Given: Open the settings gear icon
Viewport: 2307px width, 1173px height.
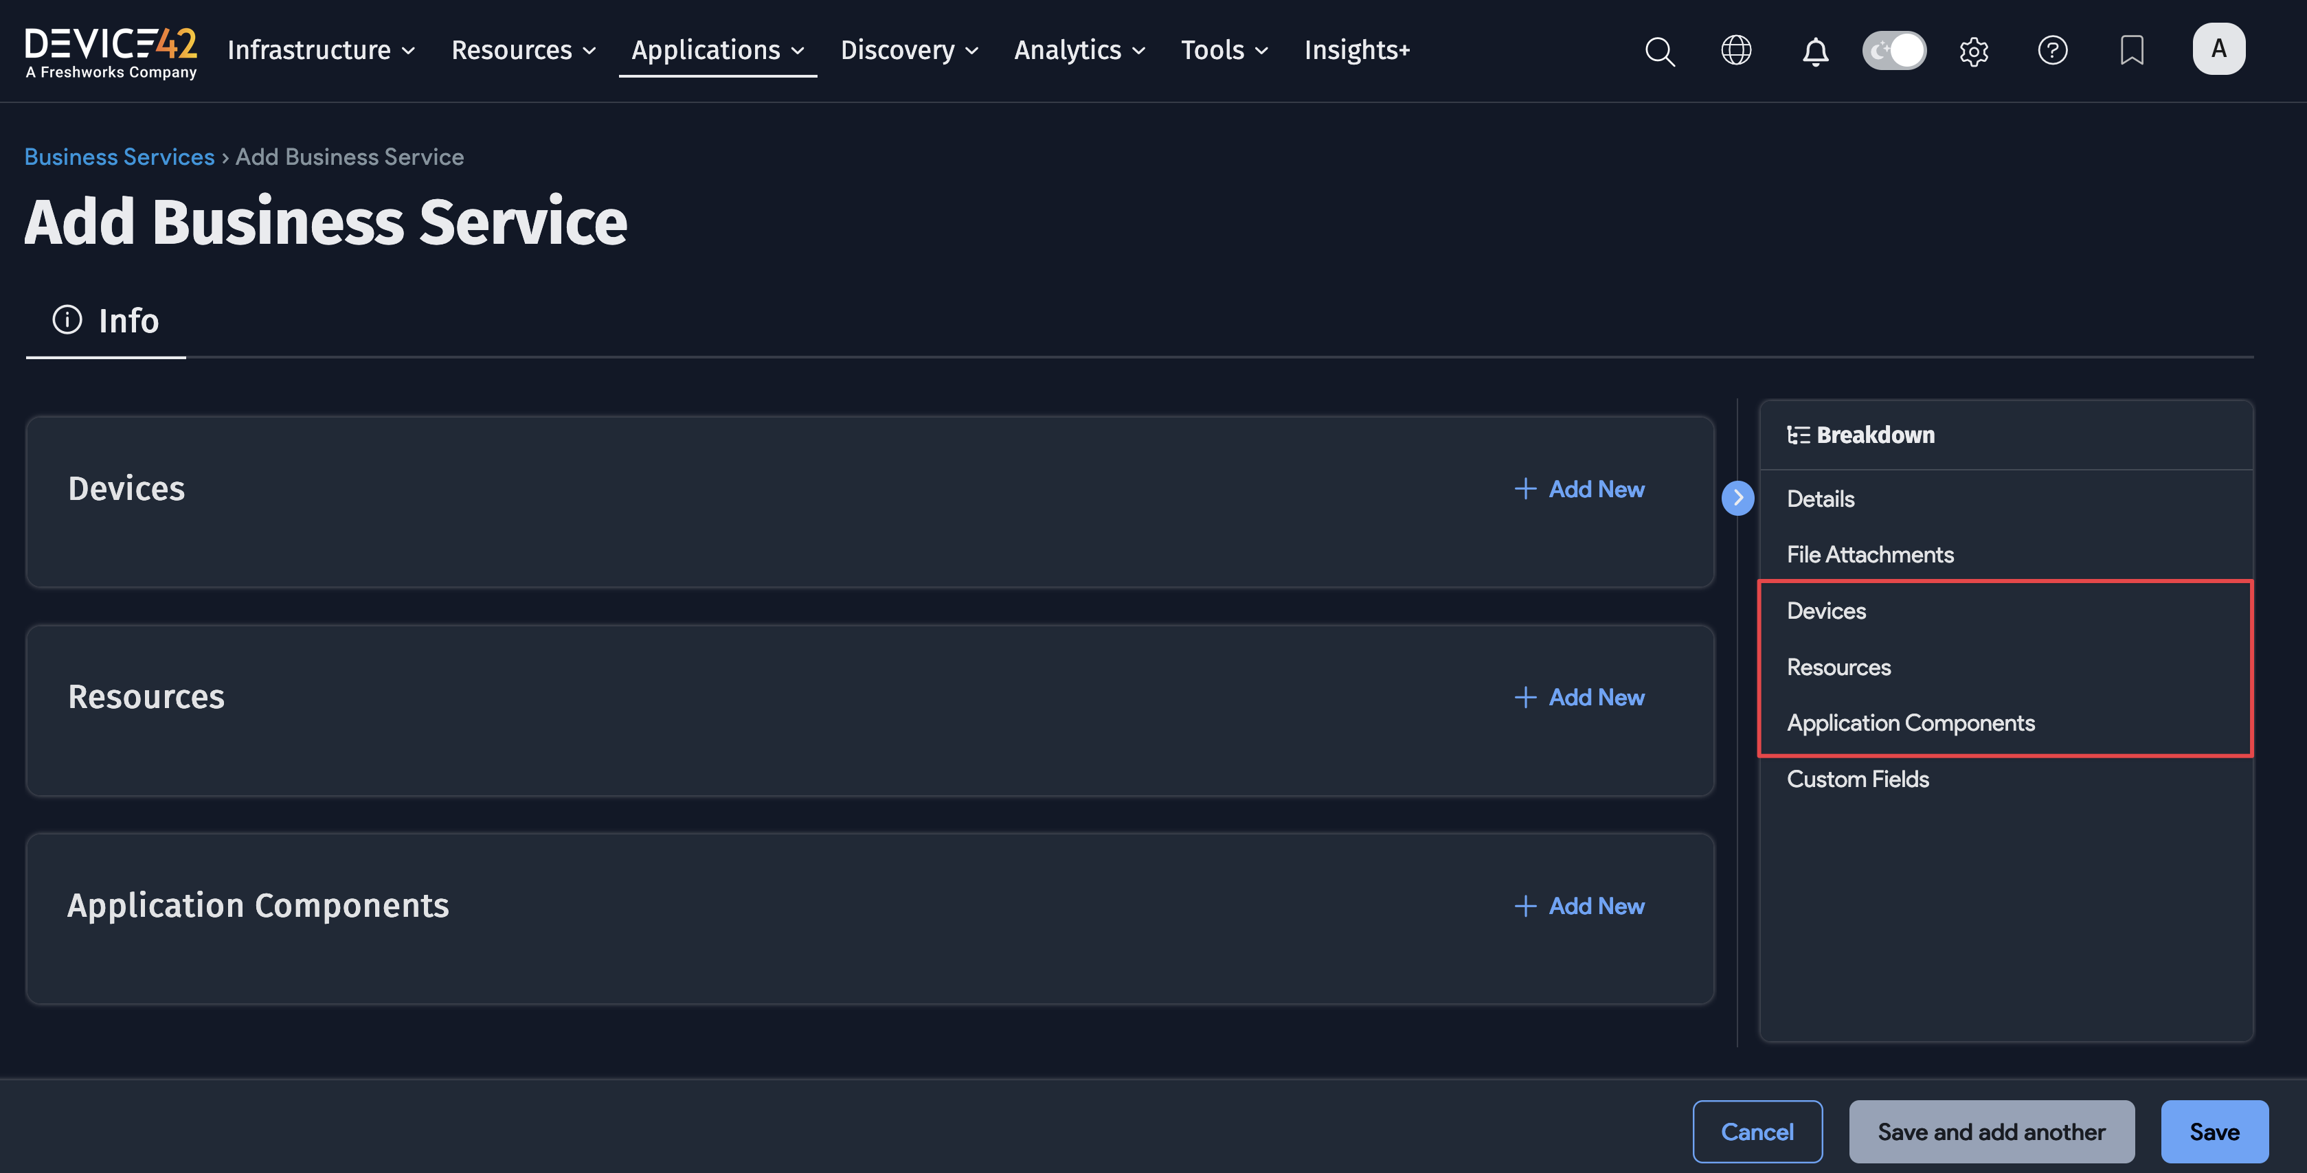Looking at the screenshot, I should (x=1974, y=51).
